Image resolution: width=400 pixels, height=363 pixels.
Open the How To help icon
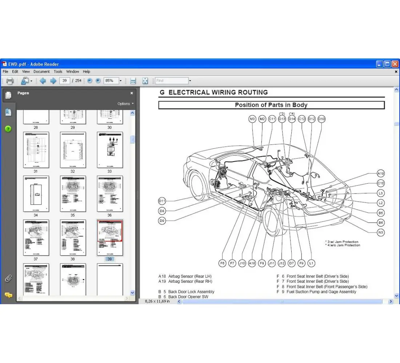(x=8, y=129)
